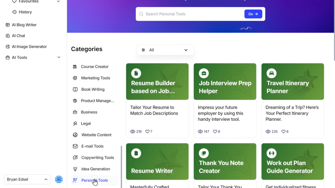Open Course Creator category
Viewport: 335px width, 188px height.
pos(94,67)
